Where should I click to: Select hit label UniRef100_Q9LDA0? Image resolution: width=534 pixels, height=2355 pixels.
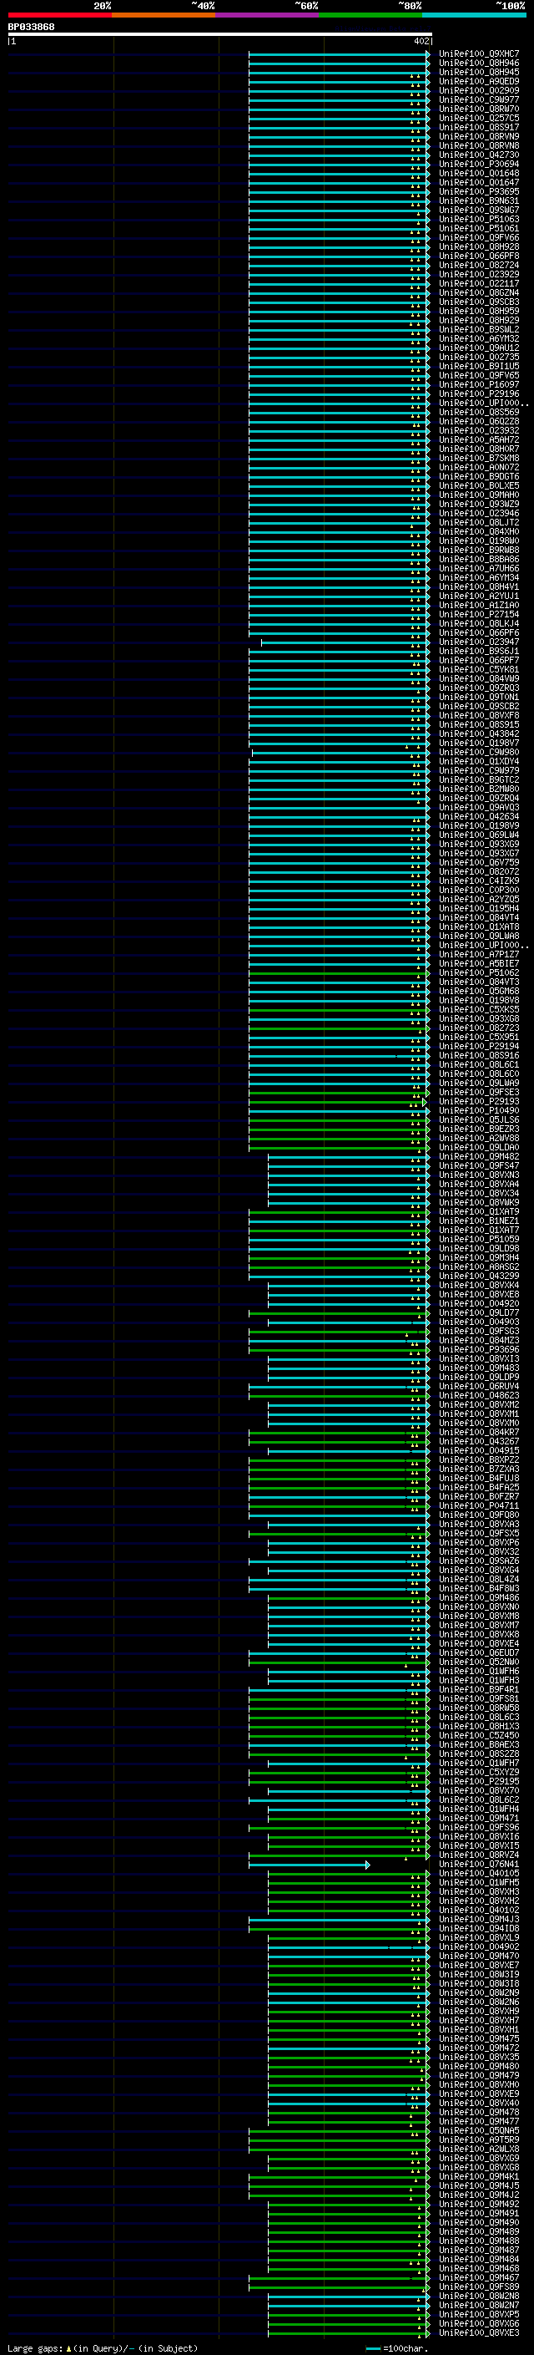tap(479, 1147)
